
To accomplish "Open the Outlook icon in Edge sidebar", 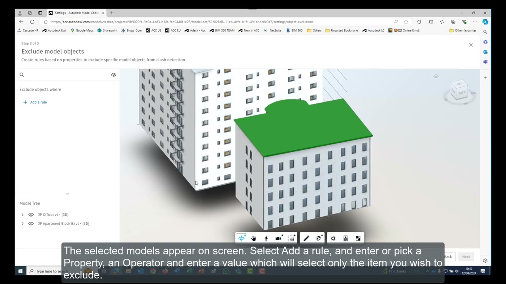I will pyautogui.click(x=485, y=52).
